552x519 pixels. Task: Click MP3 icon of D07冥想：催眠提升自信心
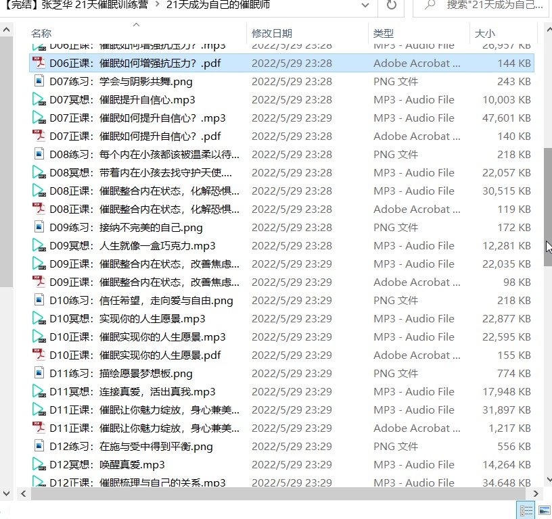click(x=39, y=99)
